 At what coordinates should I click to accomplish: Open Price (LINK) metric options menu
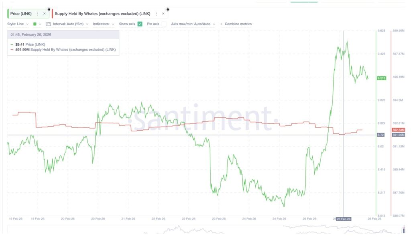37,14
